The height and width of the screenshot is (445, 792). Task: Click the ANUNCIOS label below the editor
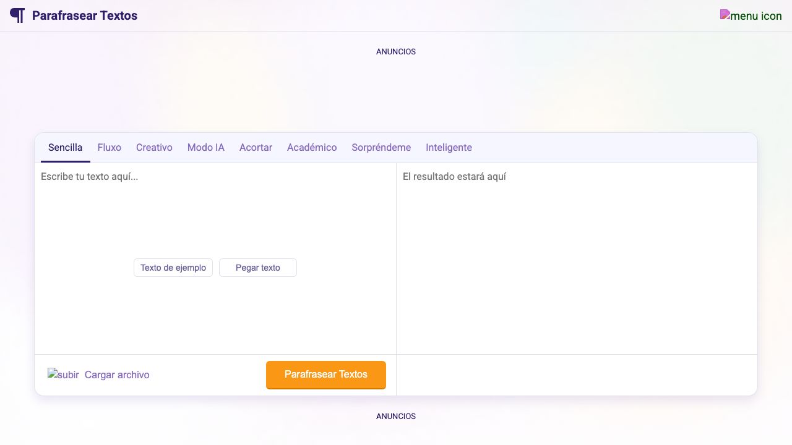coord(396,417)
